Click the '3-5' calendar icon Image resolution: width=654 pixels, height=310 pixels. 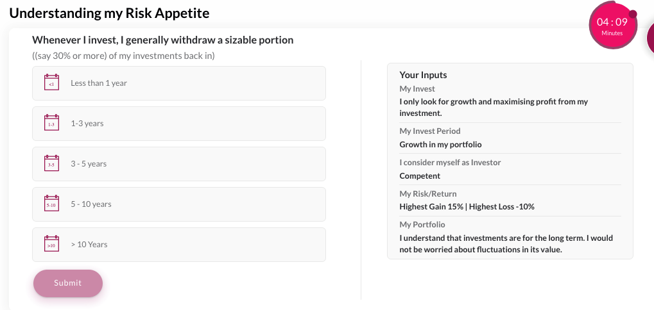[51, 163]
